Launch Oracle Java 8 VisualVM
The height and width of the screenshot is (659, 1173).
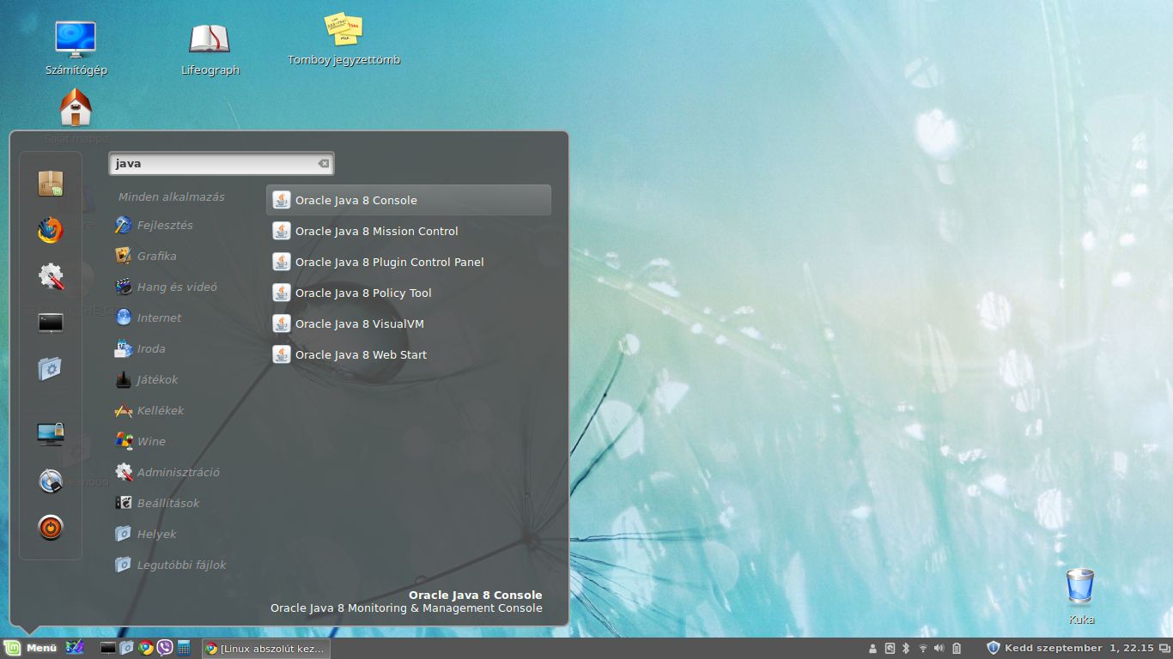pyautogui.click(x=409, y=323)
